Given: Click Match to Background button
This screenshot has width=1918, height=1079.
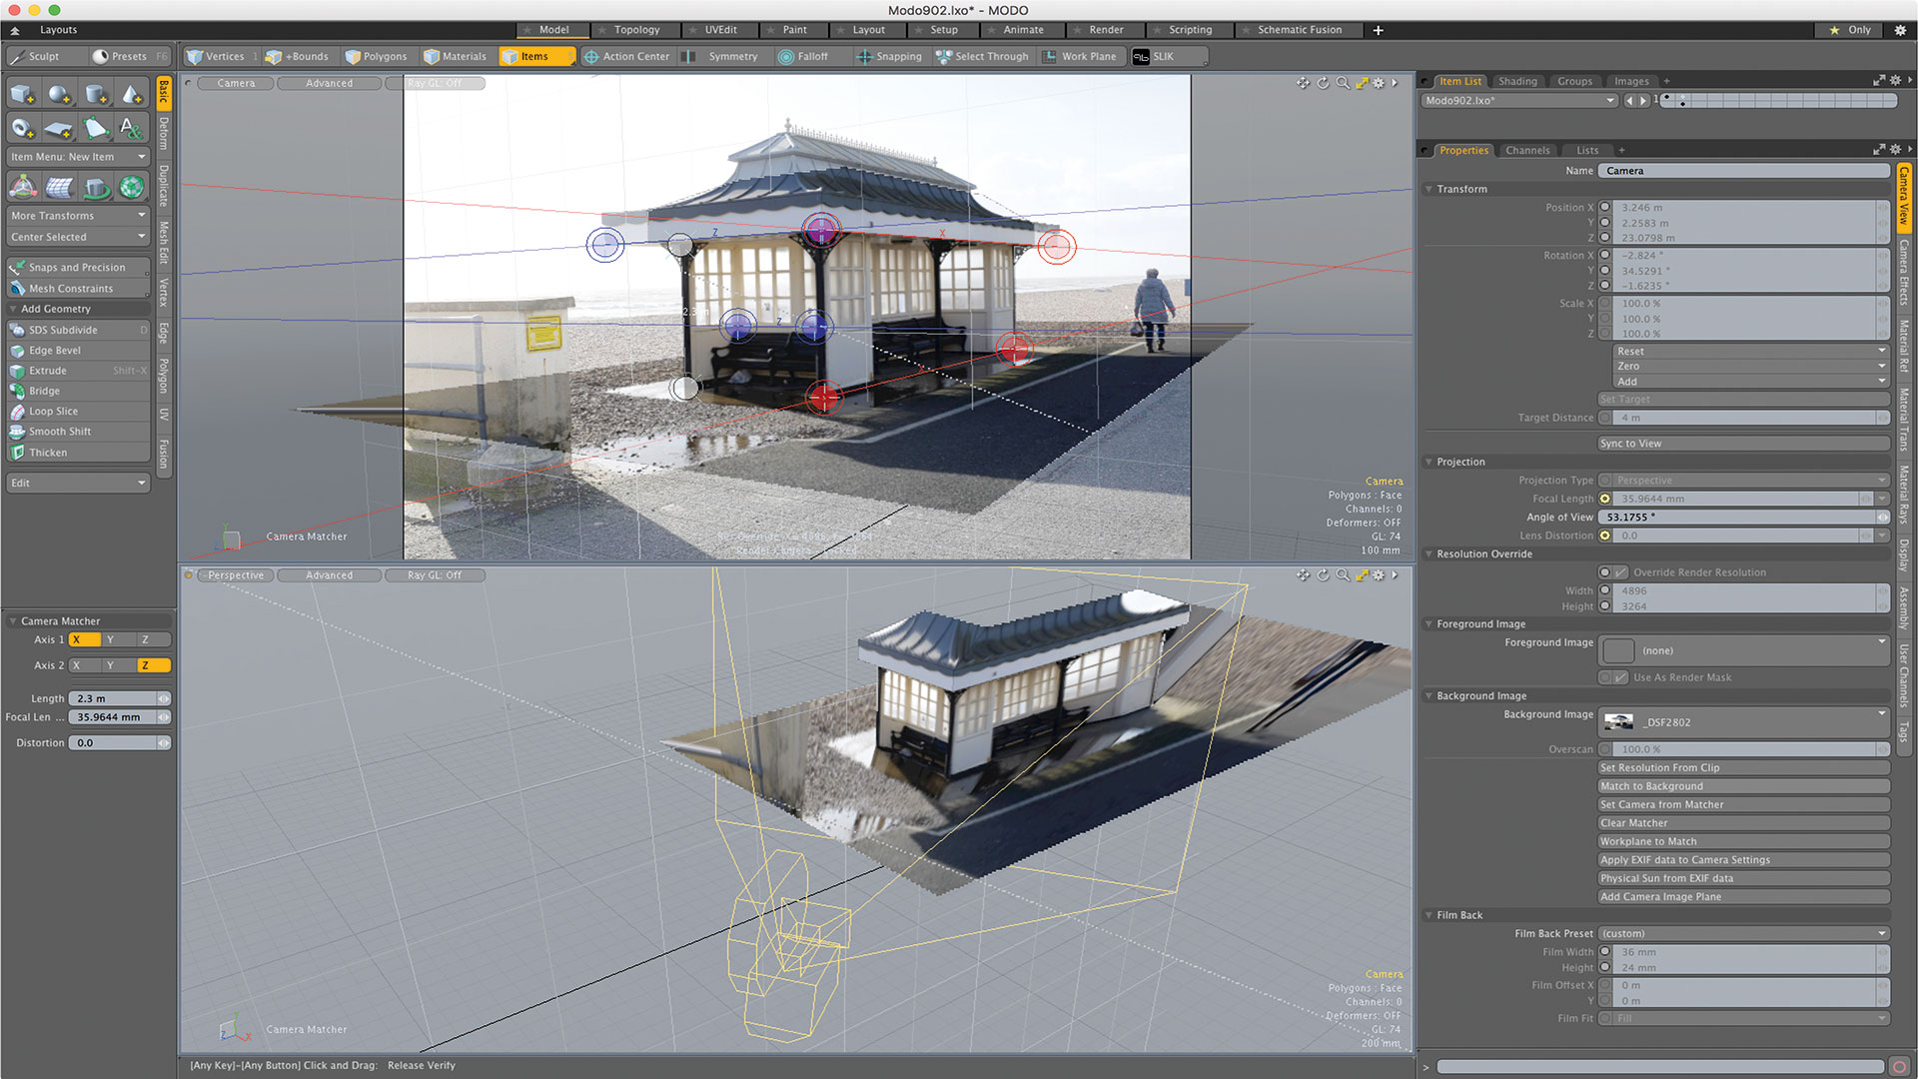Looking at the screenshot, I should (x=1743, y=786).
